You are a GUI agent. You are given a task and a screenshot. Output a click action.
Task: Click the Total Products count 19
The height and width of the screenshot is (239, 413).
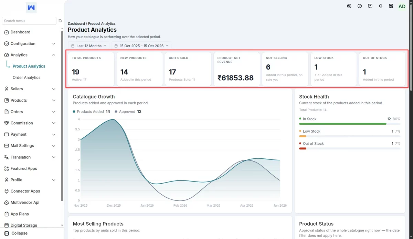[x=76, y=72]
